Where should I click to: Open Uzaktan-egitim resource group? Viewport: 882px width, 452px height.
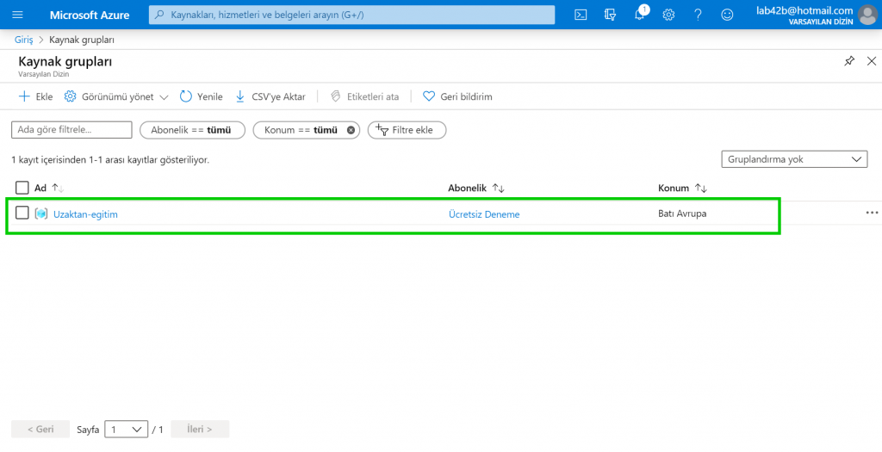tap(85, 214)
